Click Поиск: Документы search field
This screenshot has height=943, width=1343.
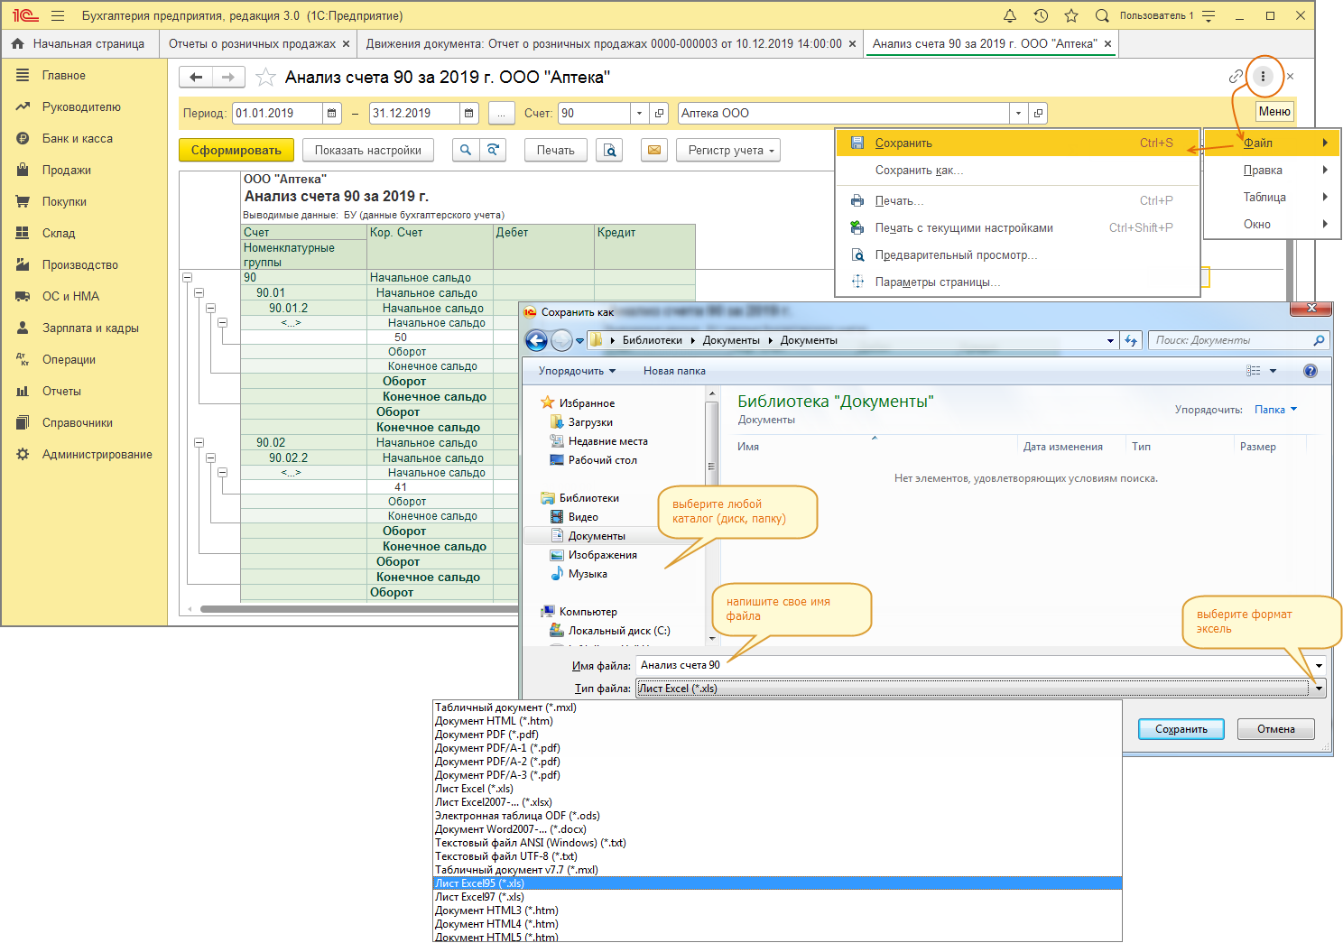(1238, 340)
